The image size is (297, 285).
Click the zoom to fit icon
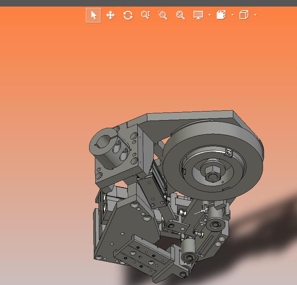[x=180, y=15]
